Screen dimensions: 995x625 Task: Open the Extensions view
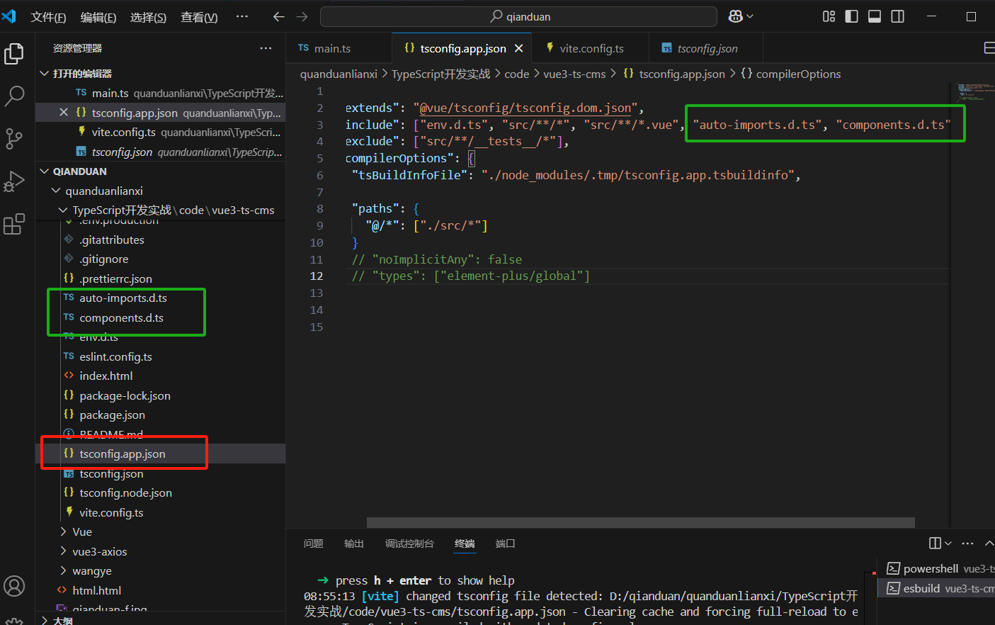14,225
